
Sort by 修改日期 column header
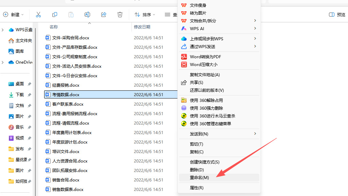click(142, 27)
